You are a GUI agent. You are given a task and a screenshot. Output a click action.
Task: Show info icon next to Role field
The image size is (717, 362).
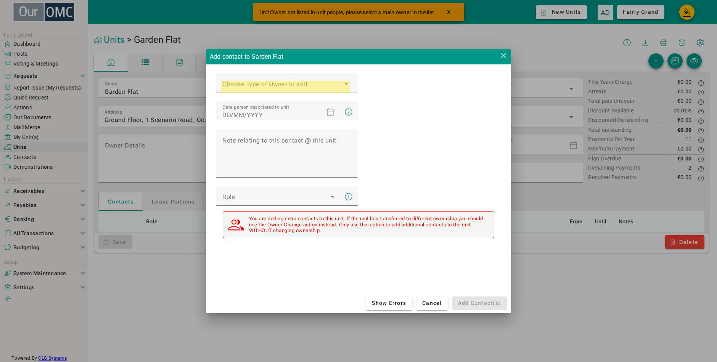click(x=349, y=197)
